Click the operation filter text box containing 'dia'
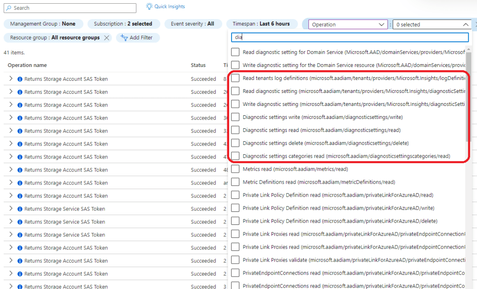This screenshot has height=289, width=477. pyautogui.click(x=349, y=37)
